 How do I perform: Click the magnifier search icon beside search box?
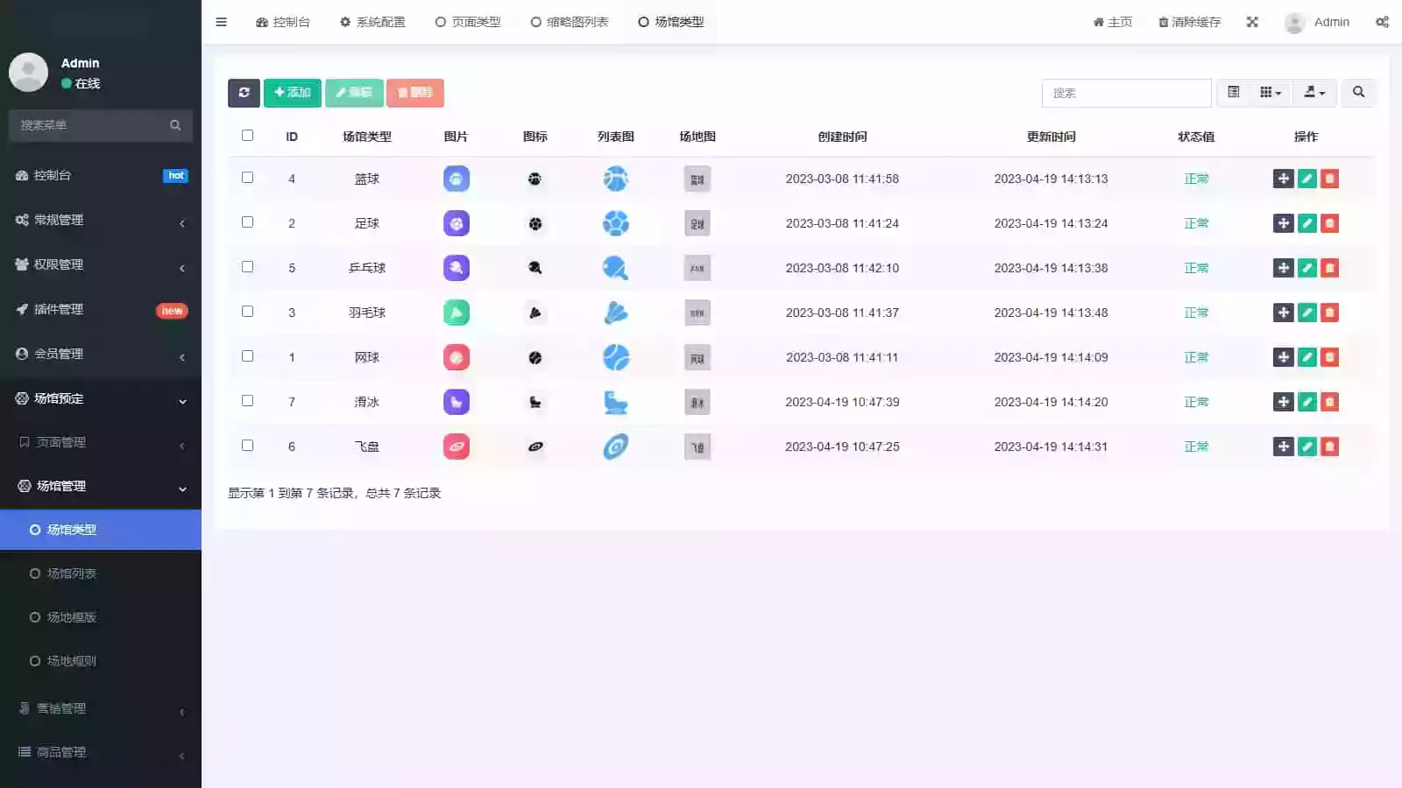pyautogui.click(x=1358, y=93)
